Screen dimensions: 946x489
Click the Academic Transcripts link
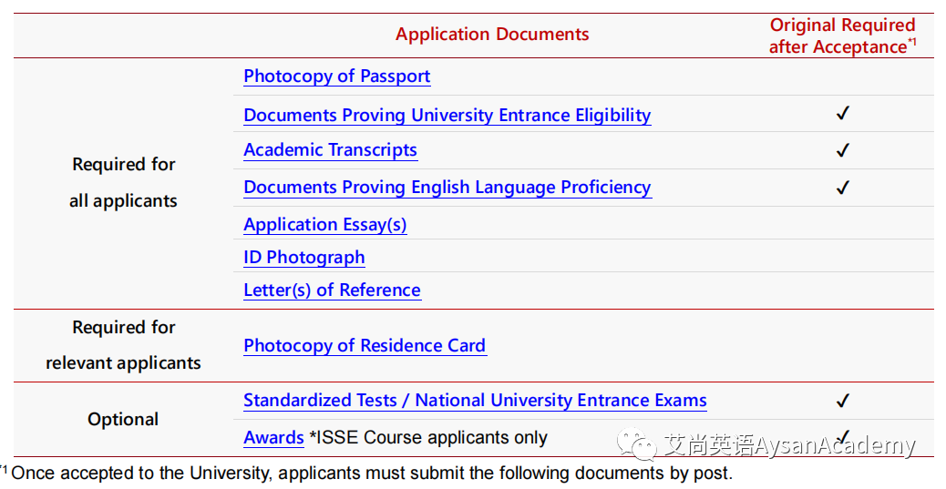click(x=330, y=150)
